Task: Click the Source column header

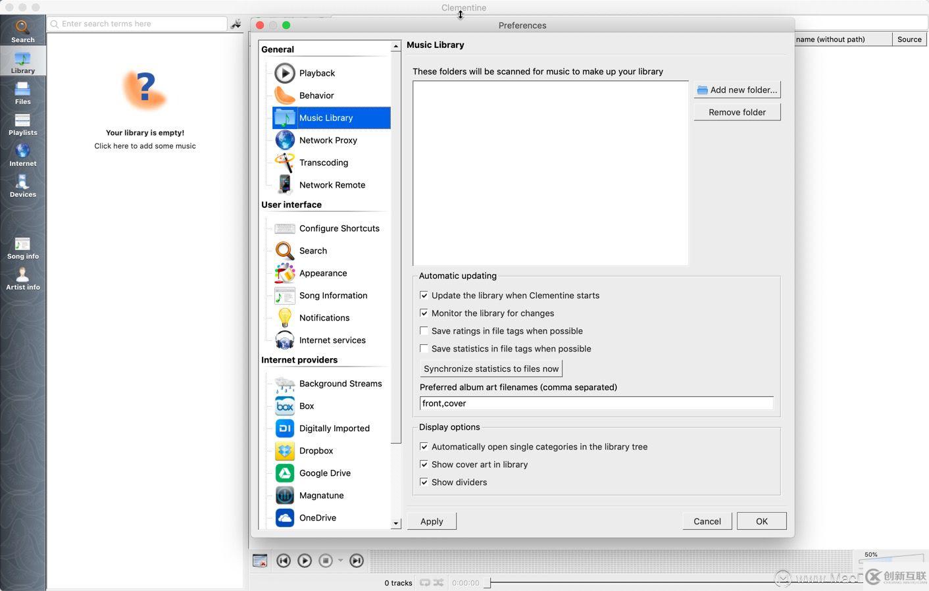Action: (x=909, y=39)
